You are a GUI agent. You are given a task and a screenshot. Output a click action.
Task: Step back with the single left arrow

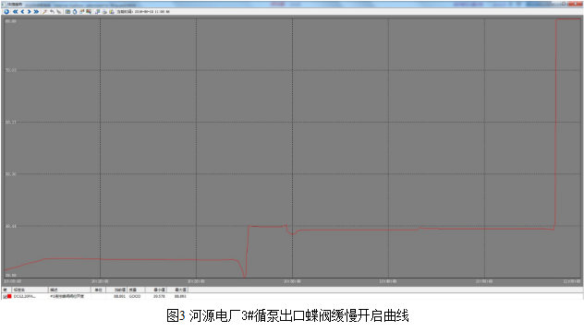click(22, 12)
